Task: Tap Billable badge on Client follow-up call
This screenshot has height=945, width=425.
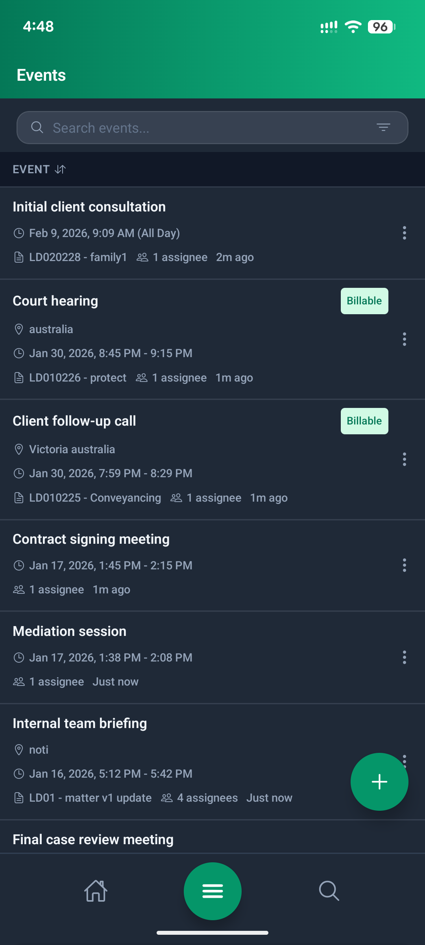Action: [x=364, y=421]
